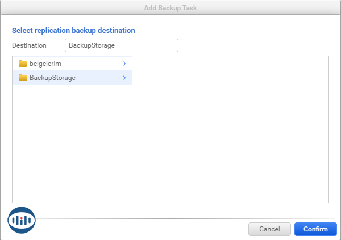Screen dimensions: 341x240
Task: Select the belgelerim folder name
Action: 45,64
